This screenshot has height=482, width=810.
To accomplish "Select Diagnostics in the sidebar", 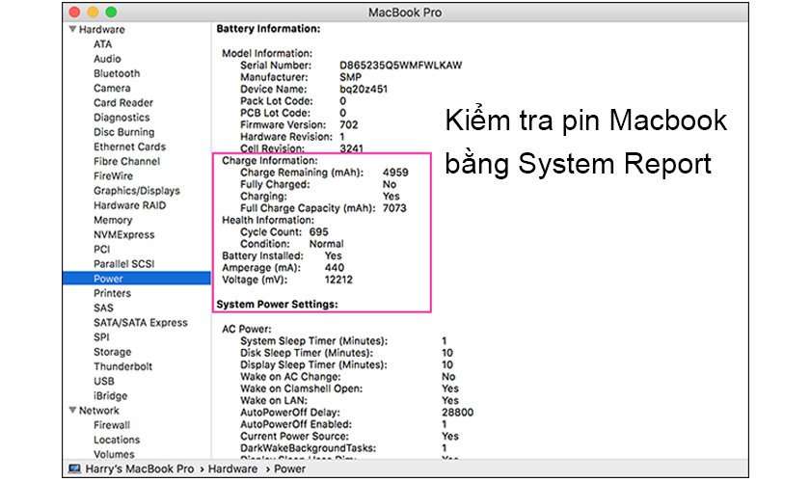I will [121, 118].
